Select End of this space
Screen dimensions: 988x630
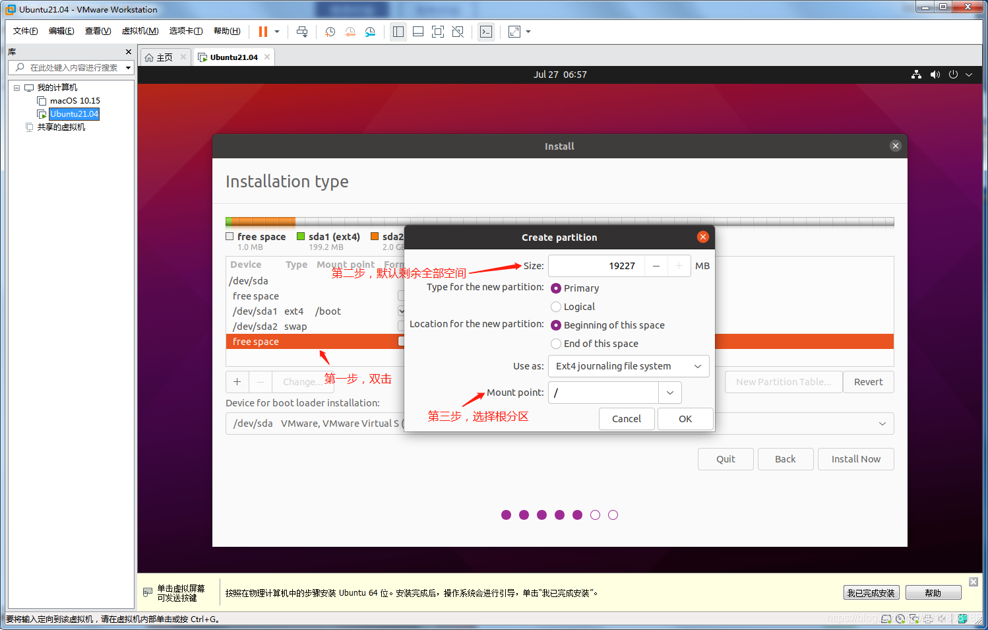(556, 344)
